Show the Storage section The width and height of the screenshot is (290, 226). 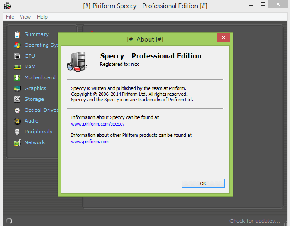click(x=34, y=99)
